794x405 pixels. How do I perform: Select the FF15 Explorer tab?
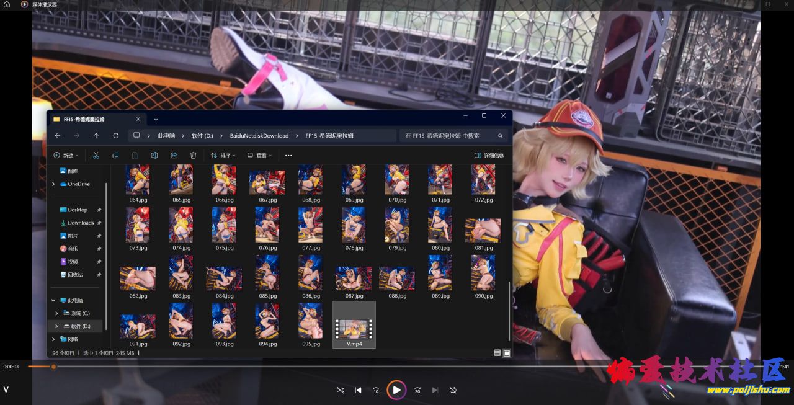click(x=93, y=119)
